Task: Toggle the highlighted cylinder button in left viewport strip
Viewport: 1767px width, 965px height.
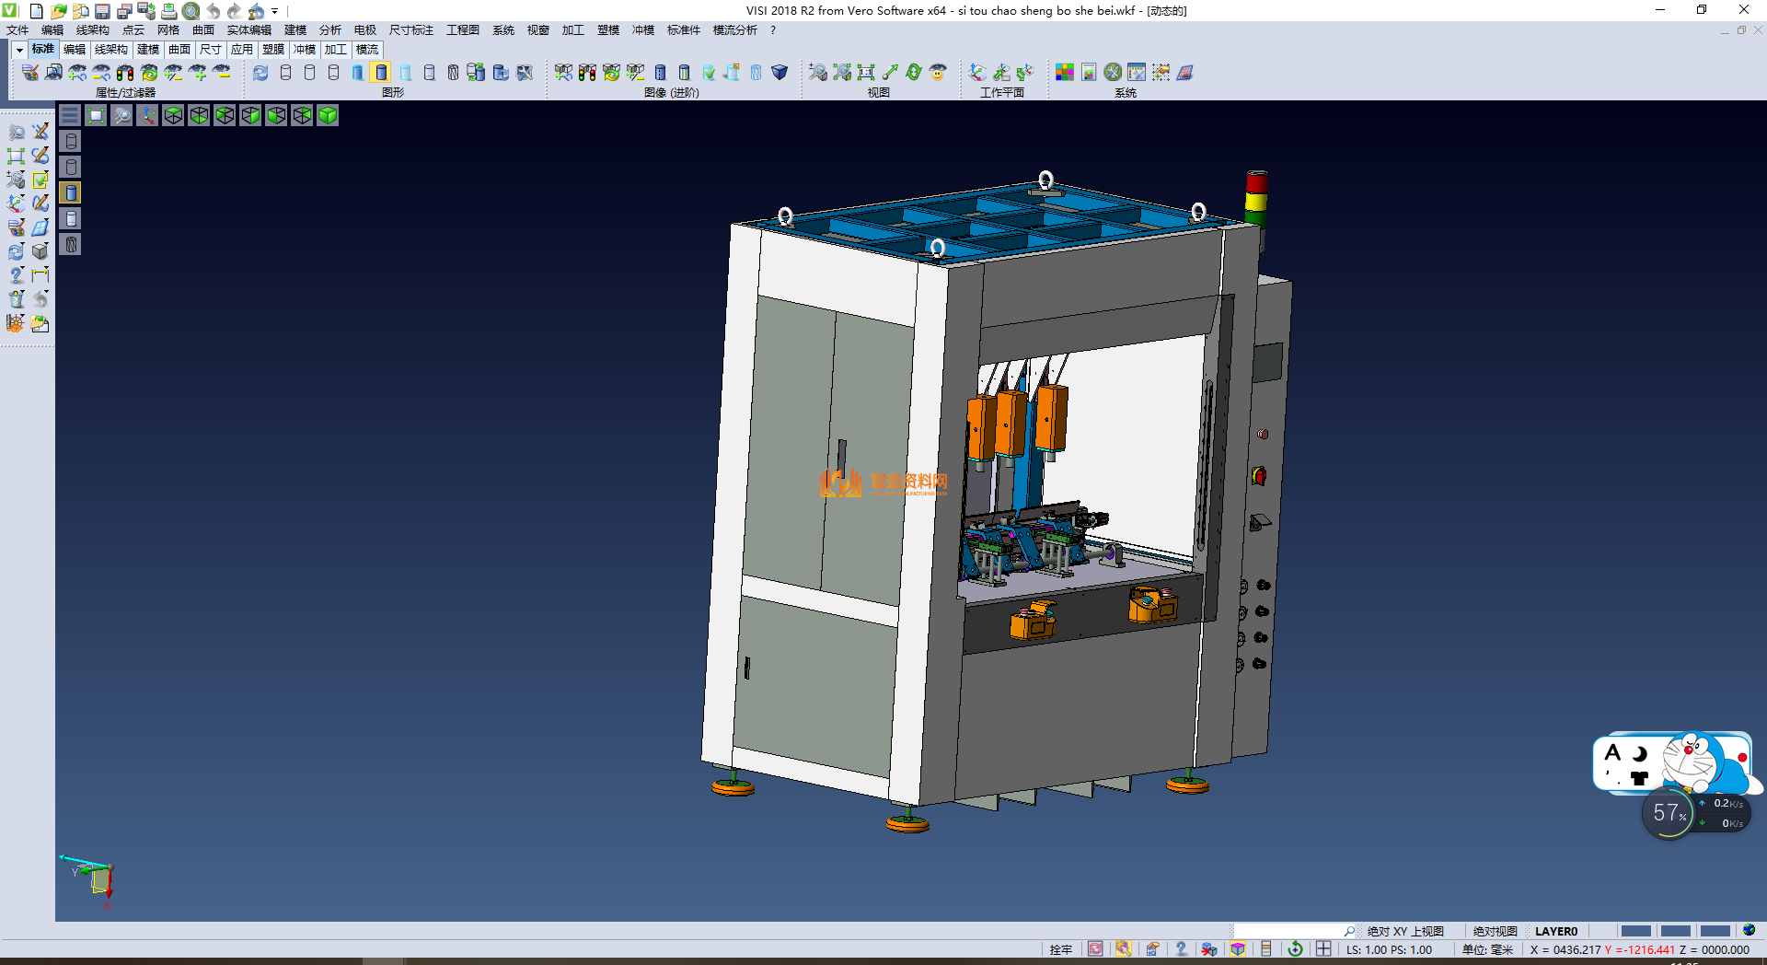Action: [x=71, y=192]
